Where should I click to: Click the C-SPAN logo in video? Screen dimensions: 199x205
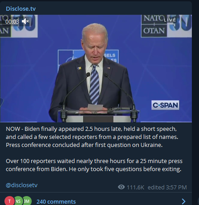coord(165,105)
